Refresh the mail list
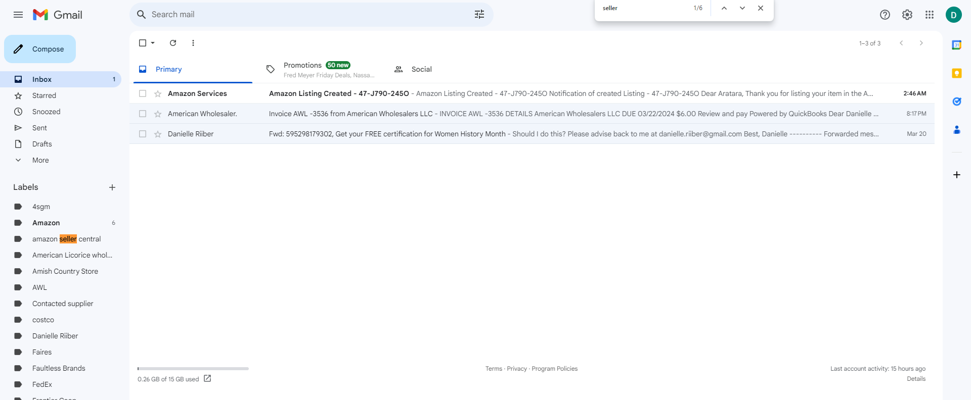 [x=173, y=43]
